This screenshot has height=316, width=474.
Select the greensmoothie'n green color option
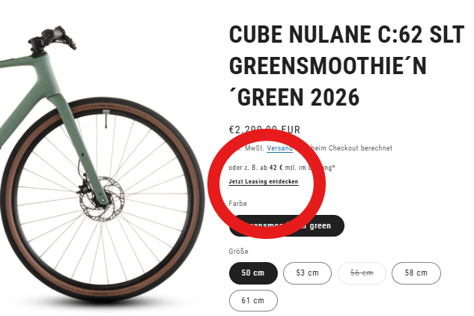[x=287, y=225]
